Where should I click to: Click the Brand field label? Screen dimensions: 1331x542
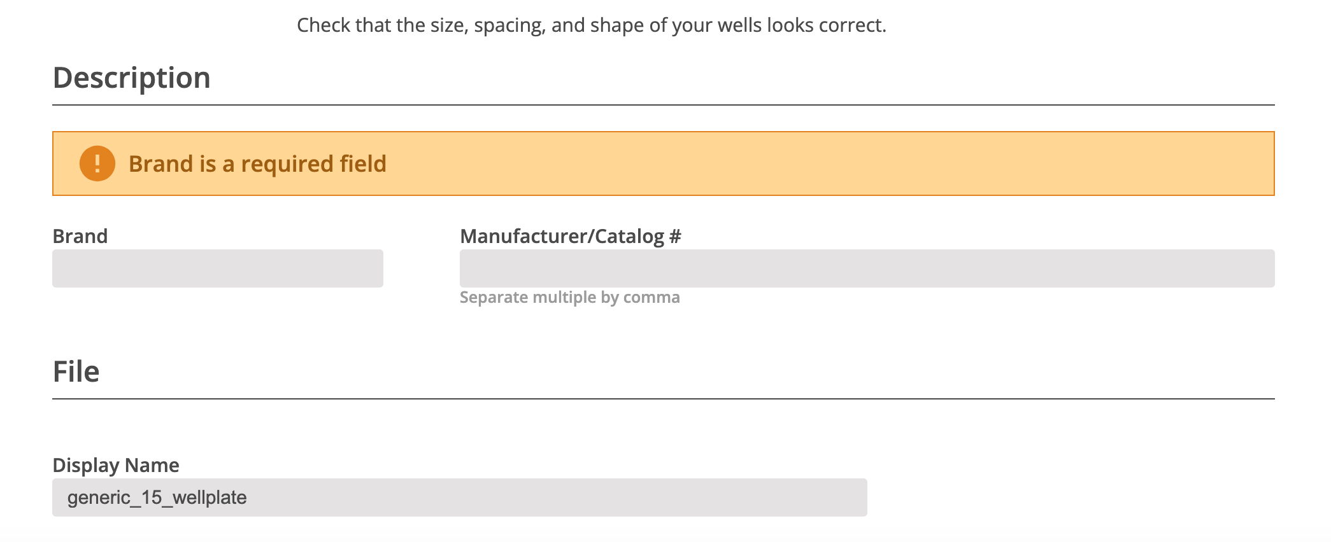point(80,235)
